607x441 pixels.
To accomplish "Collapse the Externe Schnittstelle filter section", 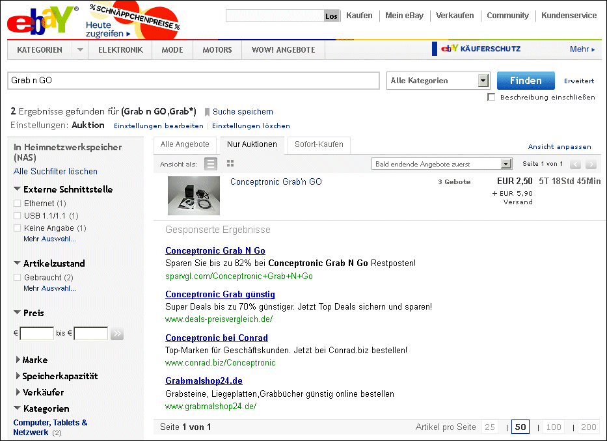I will (17, 189).
